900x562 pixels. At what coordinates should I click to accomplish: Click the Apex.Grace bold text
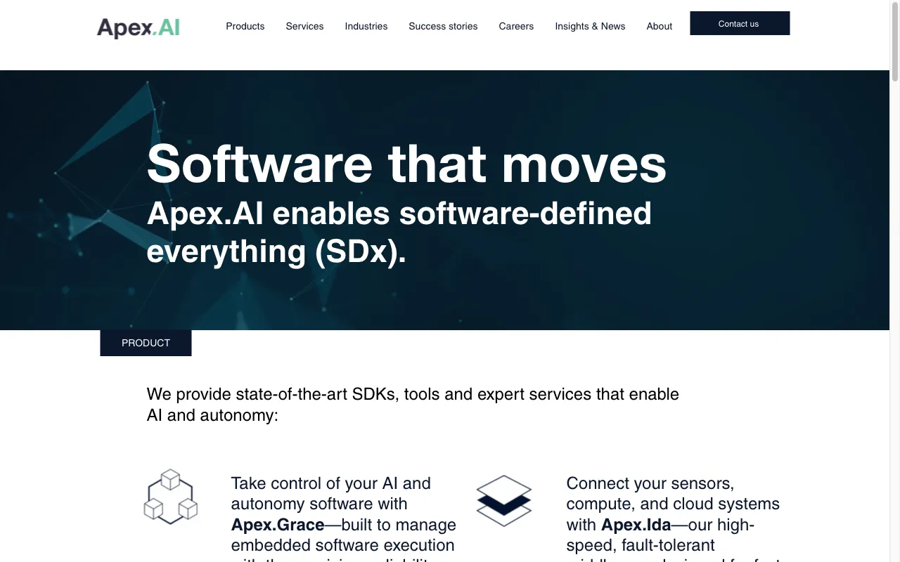278,525
